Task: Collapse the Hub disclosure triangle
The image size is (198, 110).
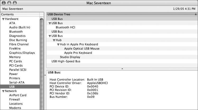Action: coord(54,40)
